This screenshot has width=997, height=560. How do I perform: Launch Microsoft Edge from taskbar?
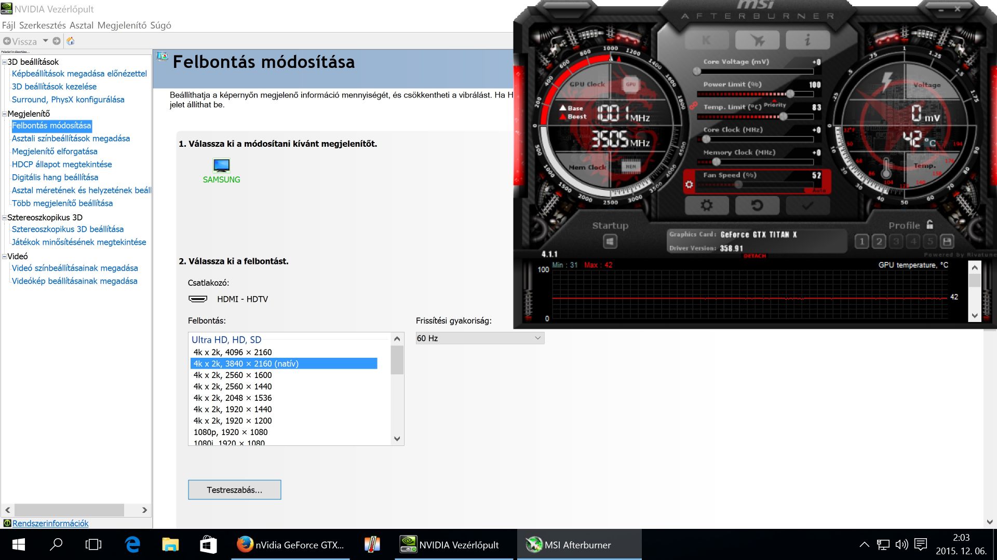click(133, 544)
